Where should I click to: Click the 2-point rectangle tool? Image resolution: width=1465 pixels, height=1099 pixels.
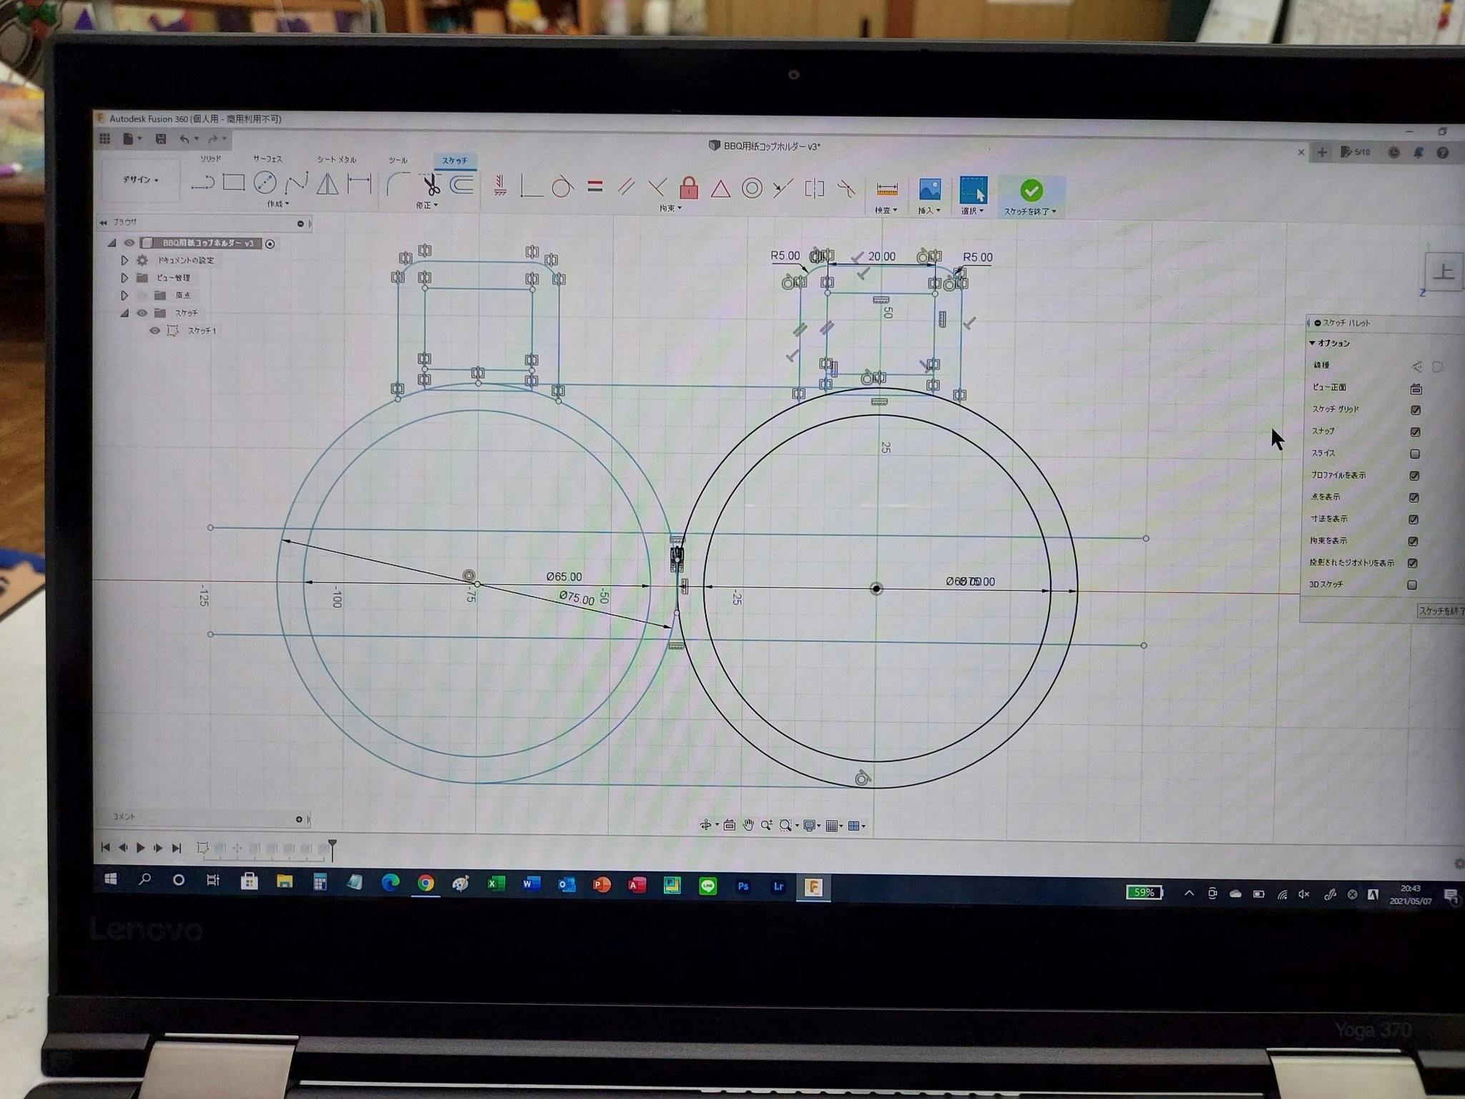pos(234,182)
